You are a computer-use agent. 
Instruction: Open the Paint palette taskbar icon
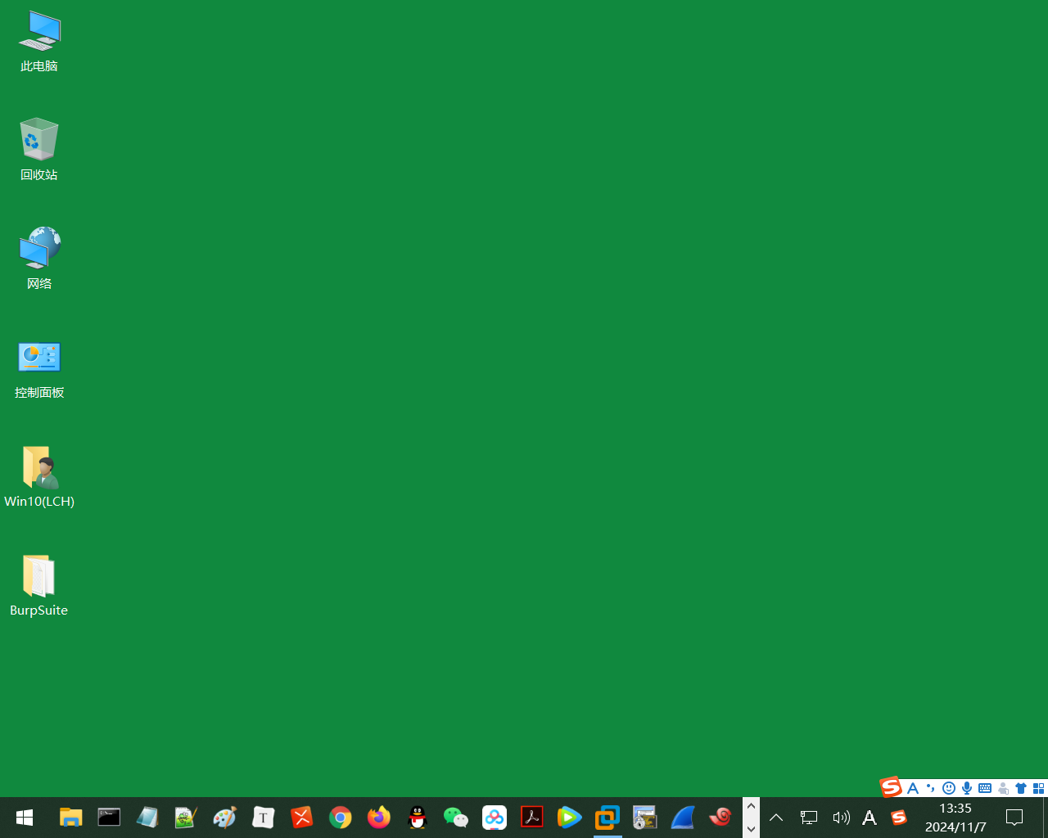click(224, 818)
